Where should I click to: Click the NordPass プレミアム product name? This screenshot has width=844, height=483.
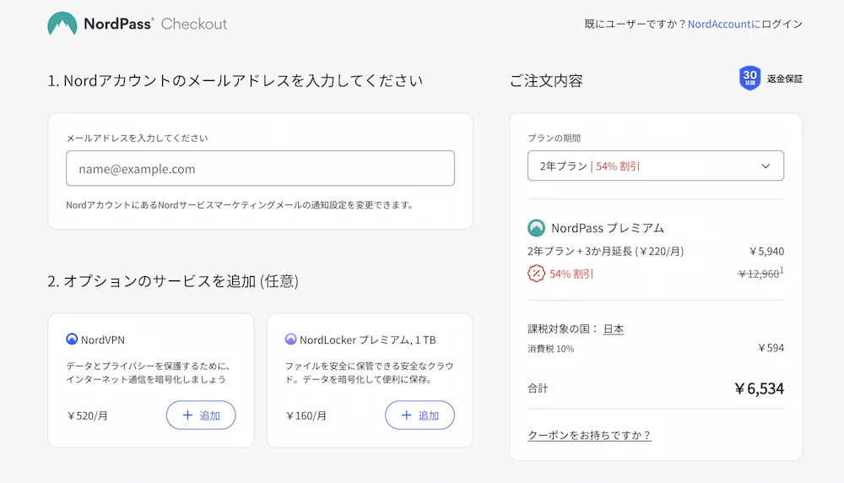(608, 228)
